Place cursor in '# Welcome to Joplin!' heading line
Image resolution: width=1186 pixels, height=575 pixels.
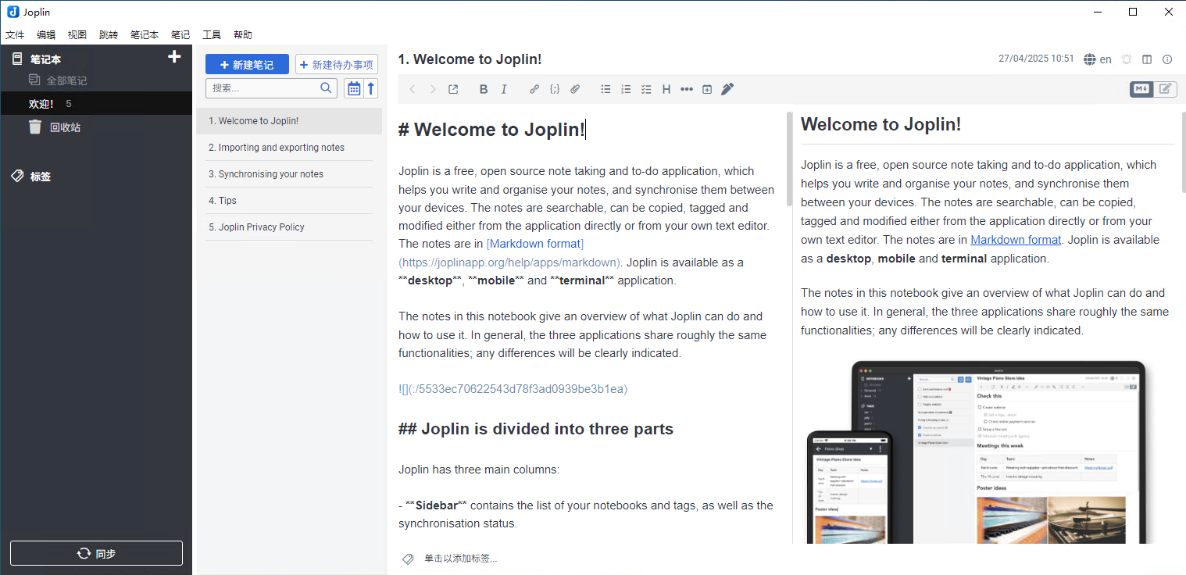click(492, 130)
